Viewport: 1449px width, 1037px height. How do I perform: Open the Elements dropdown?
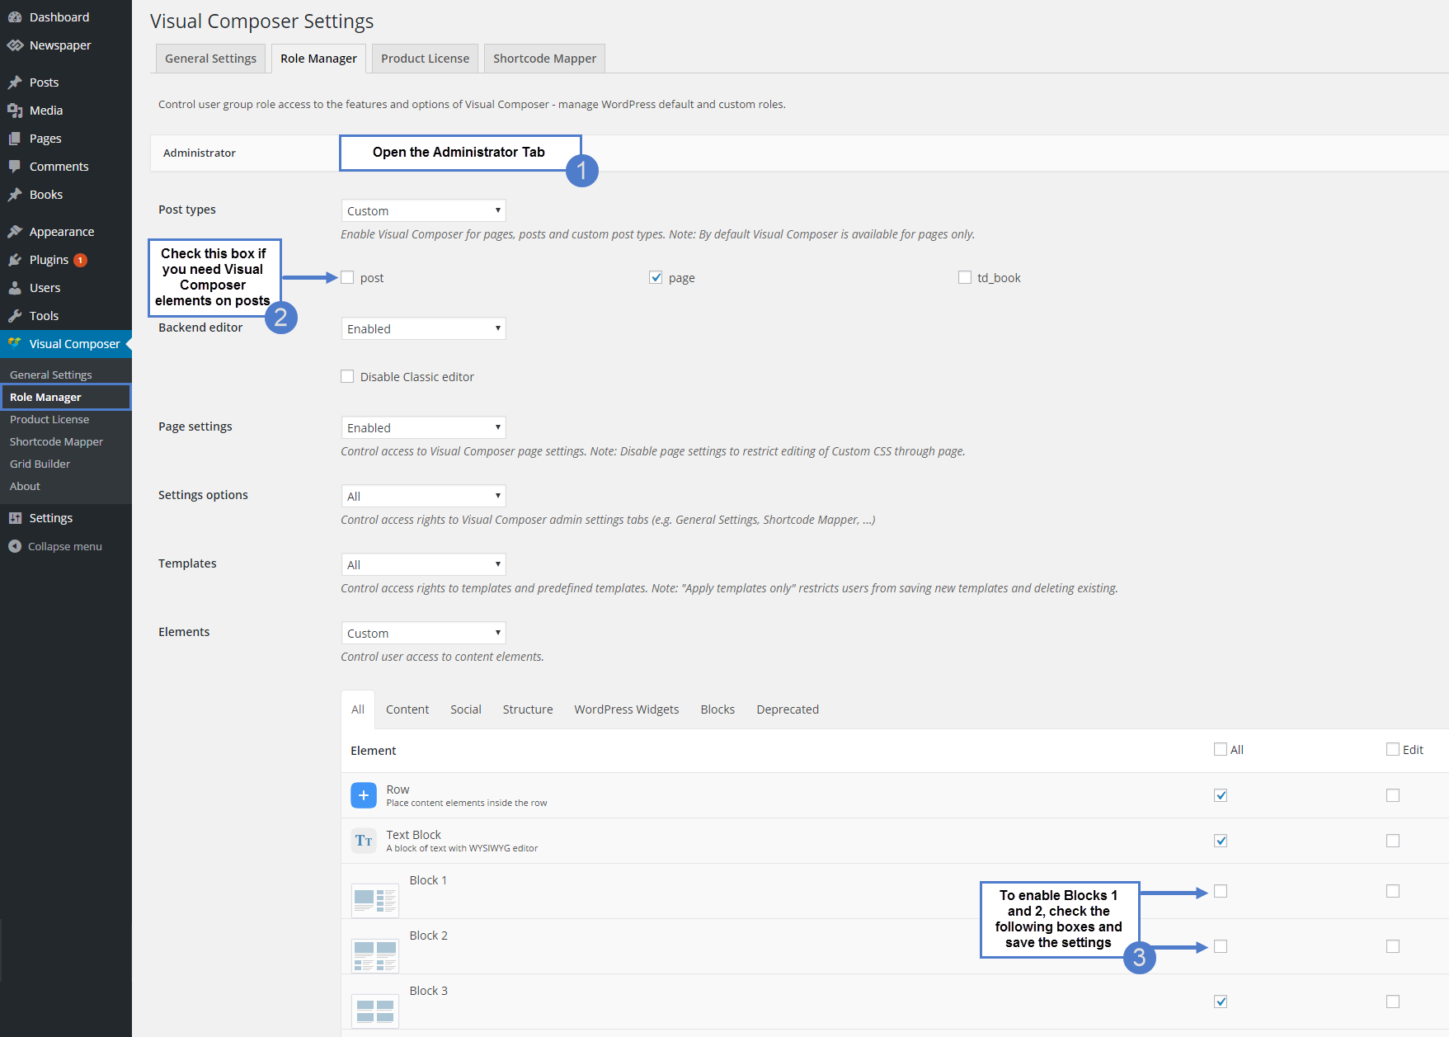tap(423, 633)
